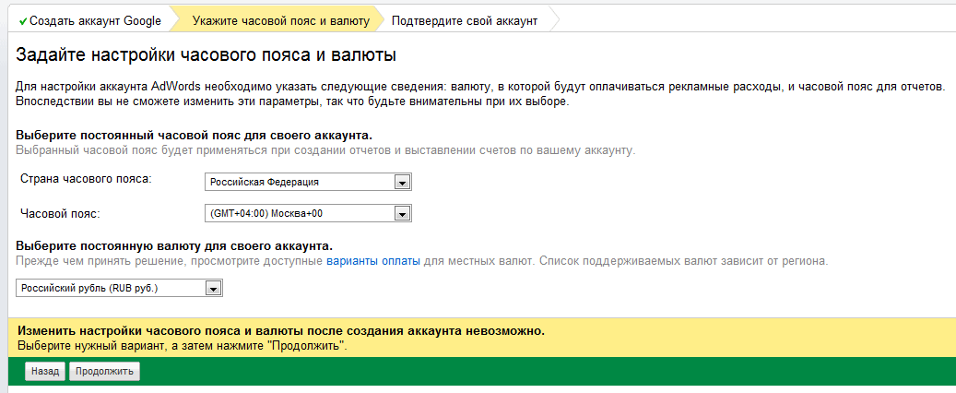The image size is (956, 393).
Task: Click the arrow button of the time zone dropdown
Action: coord(401,214)
